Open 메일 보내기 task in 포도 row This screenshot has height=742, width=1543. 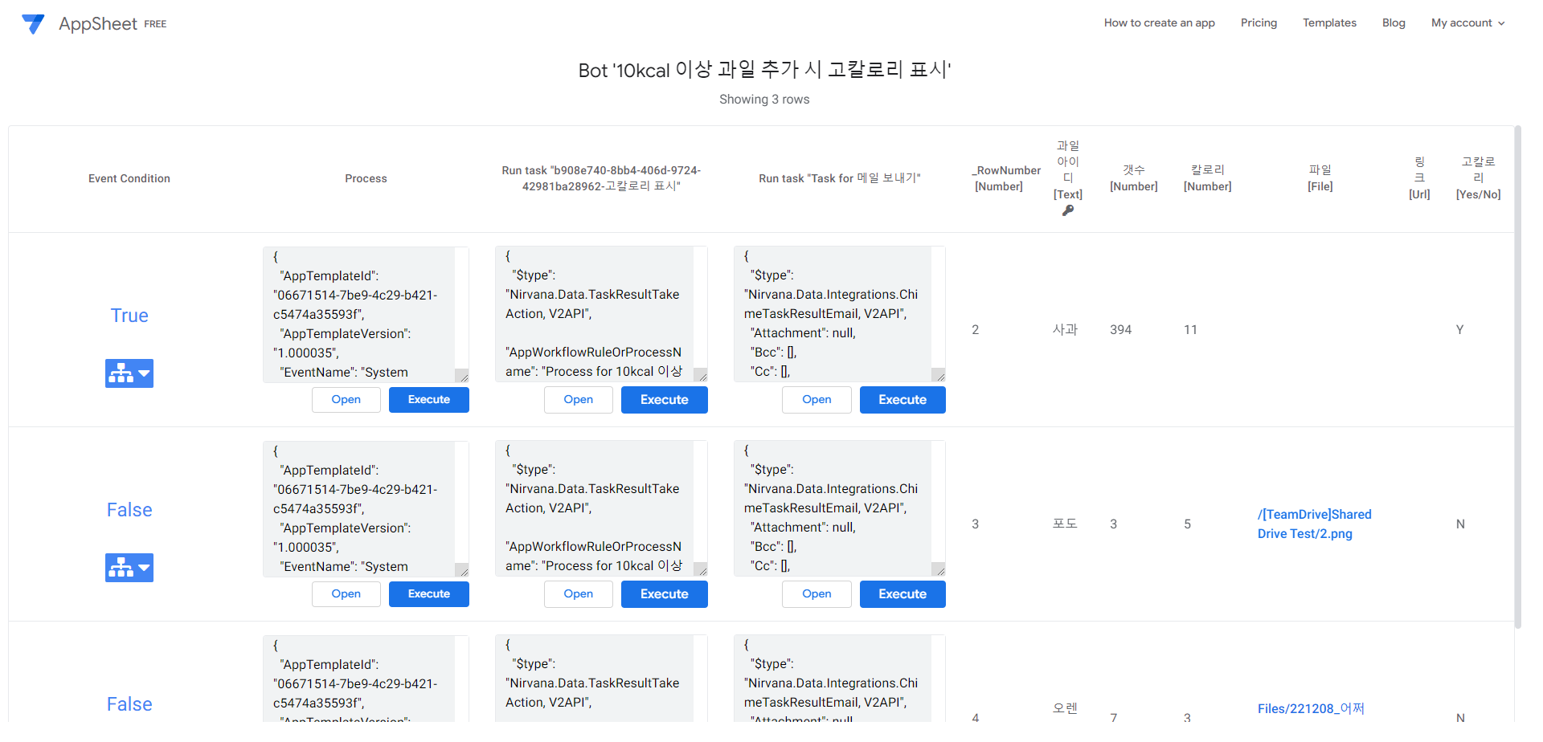click(817, 594)
